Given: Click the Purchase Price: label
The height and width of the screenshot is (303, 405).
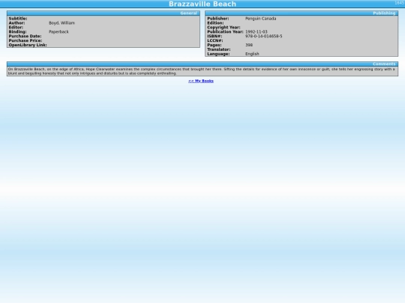Looking at the screenshot, I should tap(25, 40).
